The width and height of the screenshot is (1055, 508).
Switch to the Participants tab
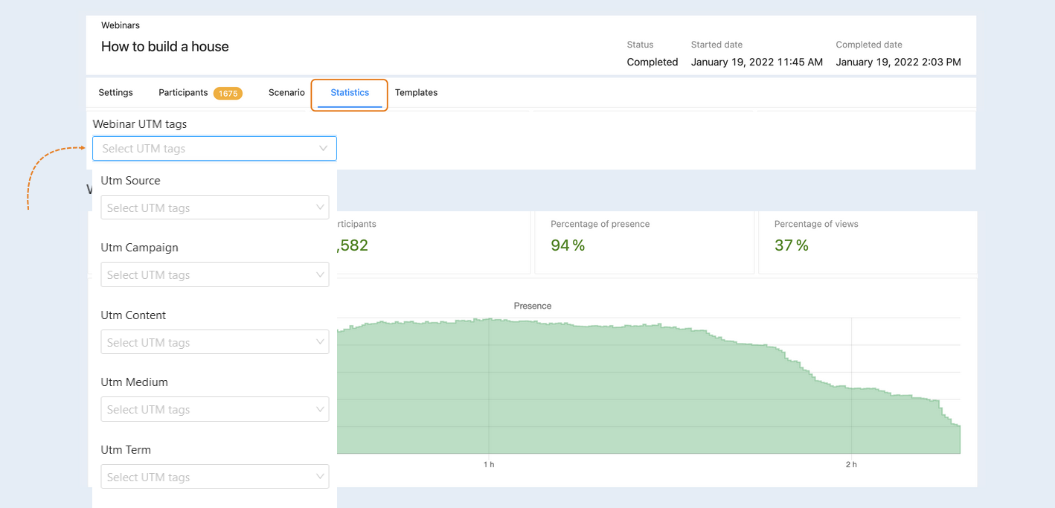point(183,93)
